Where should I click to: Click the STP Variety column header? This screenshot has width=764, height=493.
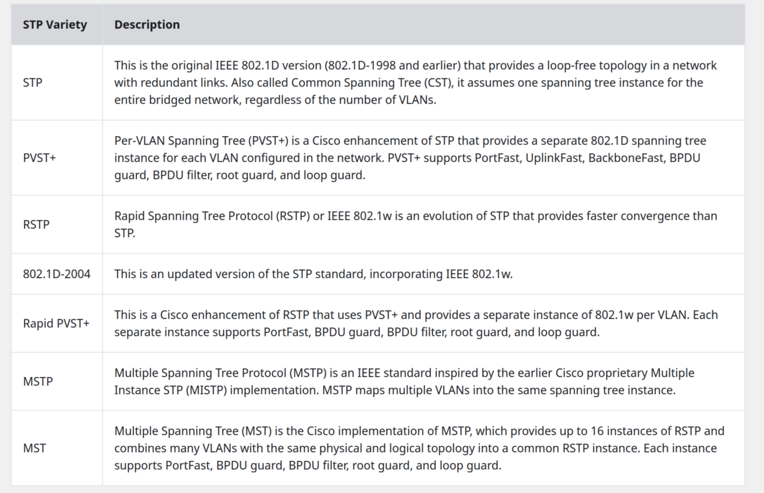[x=55, y=25]
